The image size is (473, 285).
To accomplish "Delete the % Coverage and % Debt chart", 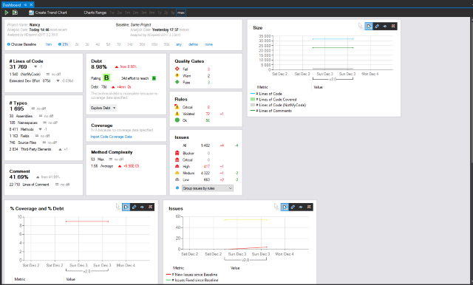I will [150, 207].
